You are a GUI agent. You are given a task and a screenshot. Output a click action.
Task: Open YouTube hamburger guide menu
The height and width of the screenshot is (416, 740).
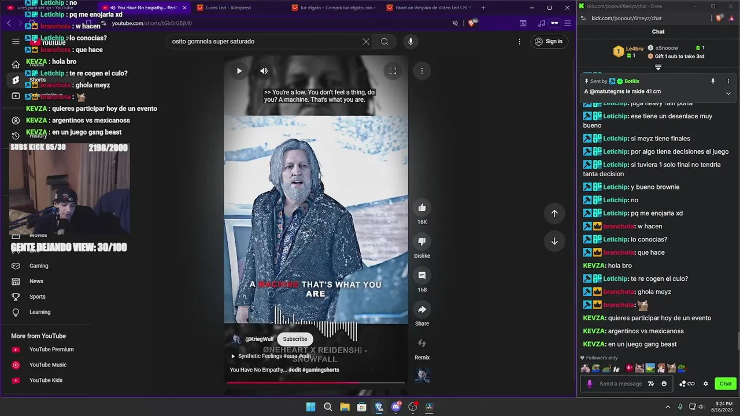point(16,42)
